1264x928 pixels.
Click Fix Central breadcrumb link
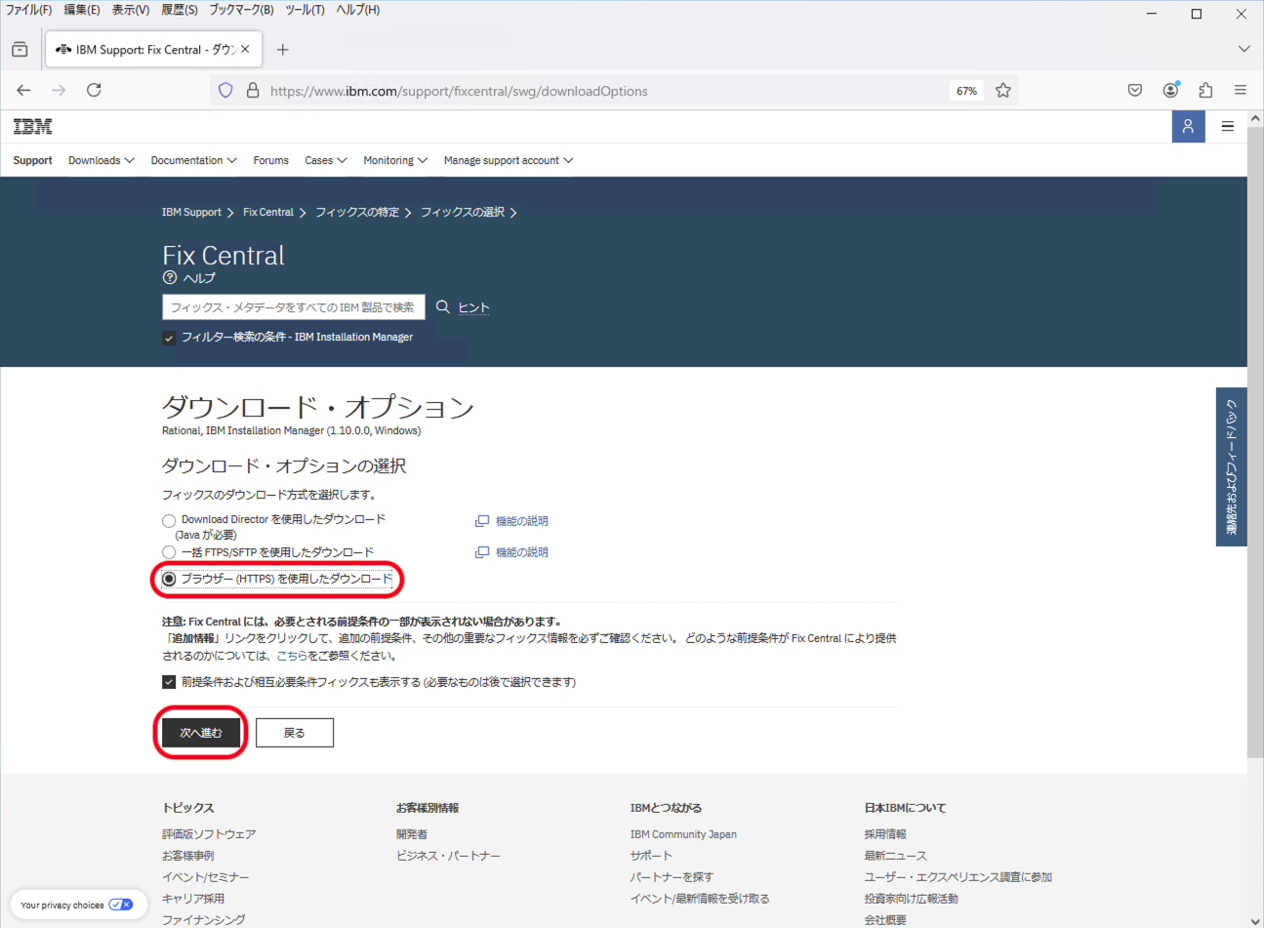tap(268, 212)
